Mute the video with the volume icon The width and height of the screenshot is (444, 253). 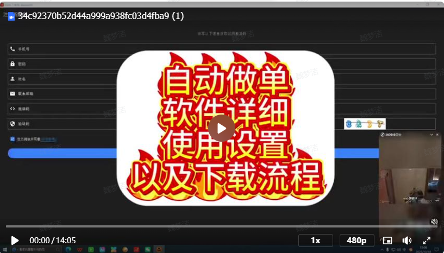coord(407,241)
